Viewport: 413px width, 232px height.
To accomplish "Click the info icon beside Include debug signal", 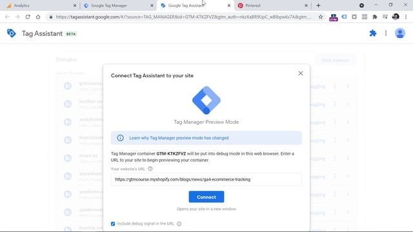I will tap(179, 224).
